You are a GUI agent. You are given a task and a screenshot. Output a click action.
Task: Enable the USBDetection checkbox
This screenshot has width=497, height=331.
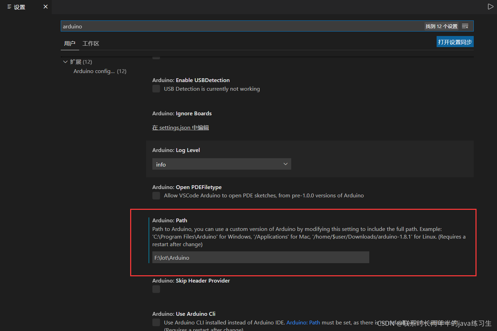pyautogui.click(x=156, y=89)
